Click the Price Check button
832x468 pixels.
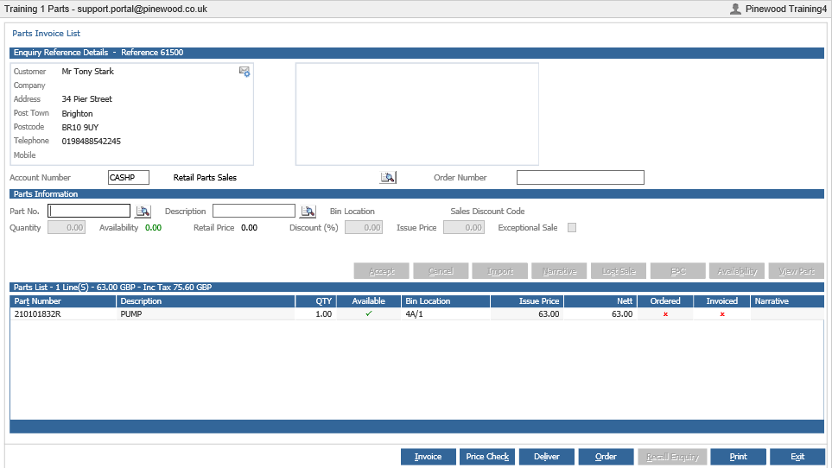(x=487, y=456)
